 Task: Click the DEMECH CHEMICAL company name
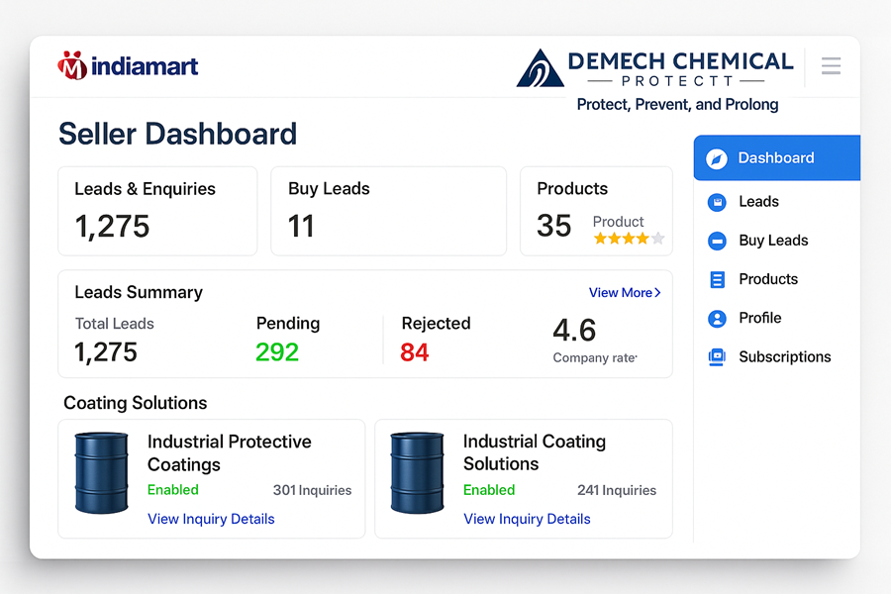coord(680,61)
